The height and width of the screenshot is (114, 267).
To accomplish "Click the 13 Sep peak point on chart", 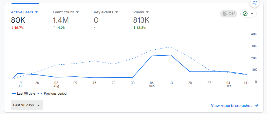I will click(x=171, y=55).
